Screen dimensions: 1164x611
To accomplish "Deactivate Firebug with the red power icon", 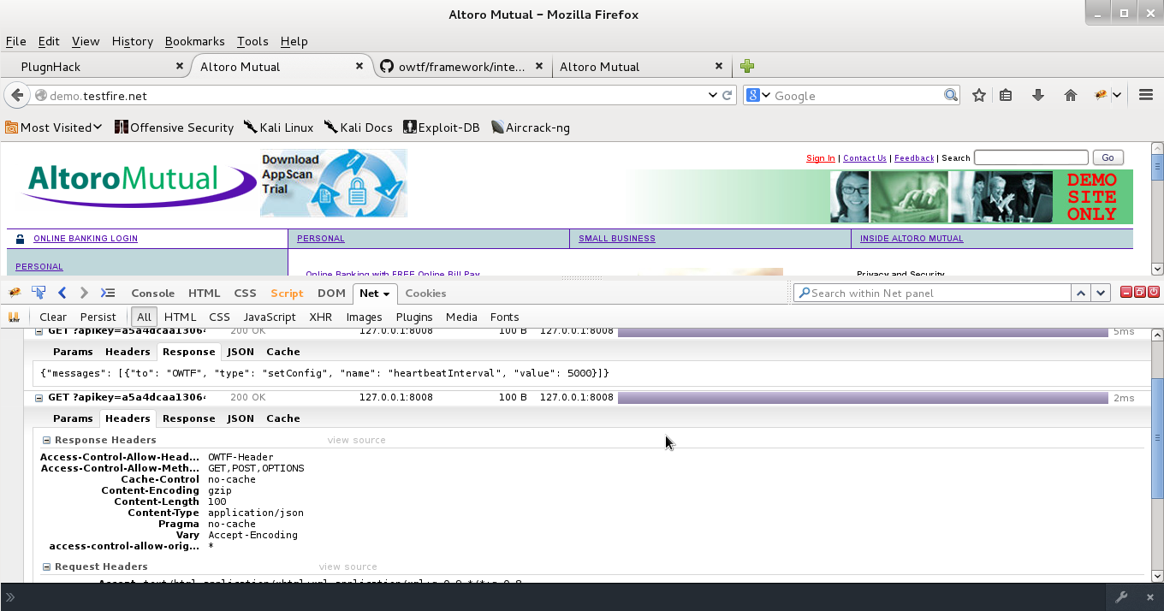I will (x=1154, y=293).
